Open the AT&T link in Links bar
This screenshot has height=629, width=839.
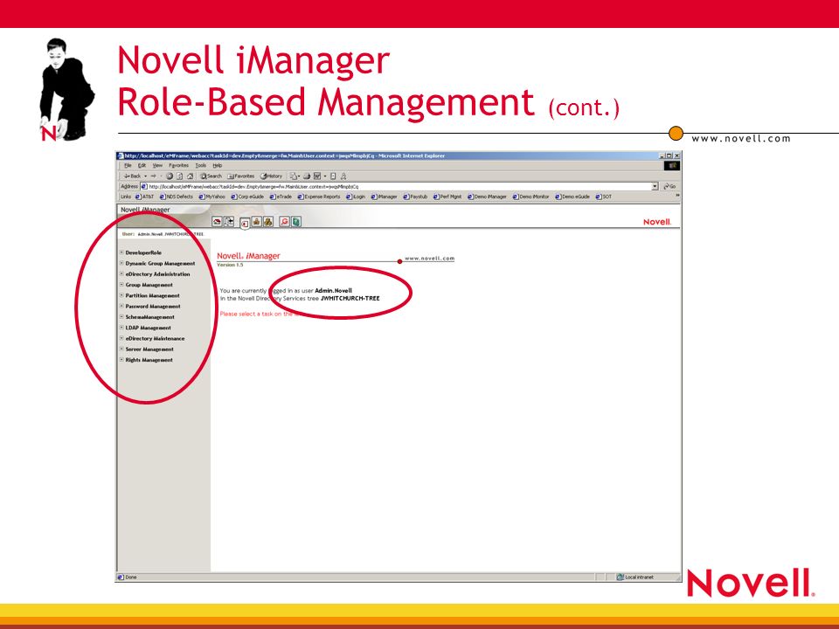click(x=144, y=197)
